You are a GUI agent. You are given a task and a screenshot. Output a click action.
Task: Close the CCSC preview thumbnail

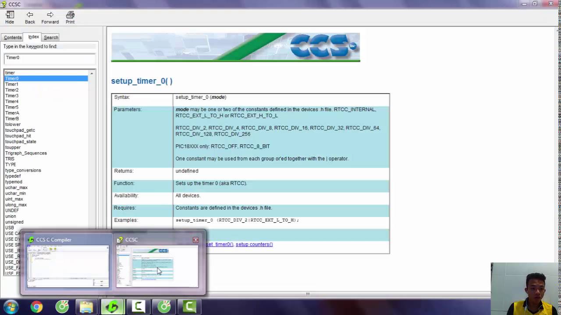point(195,240)
